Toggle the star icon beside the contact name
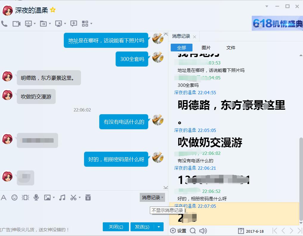The image size is (303, 236). [53, 10]
